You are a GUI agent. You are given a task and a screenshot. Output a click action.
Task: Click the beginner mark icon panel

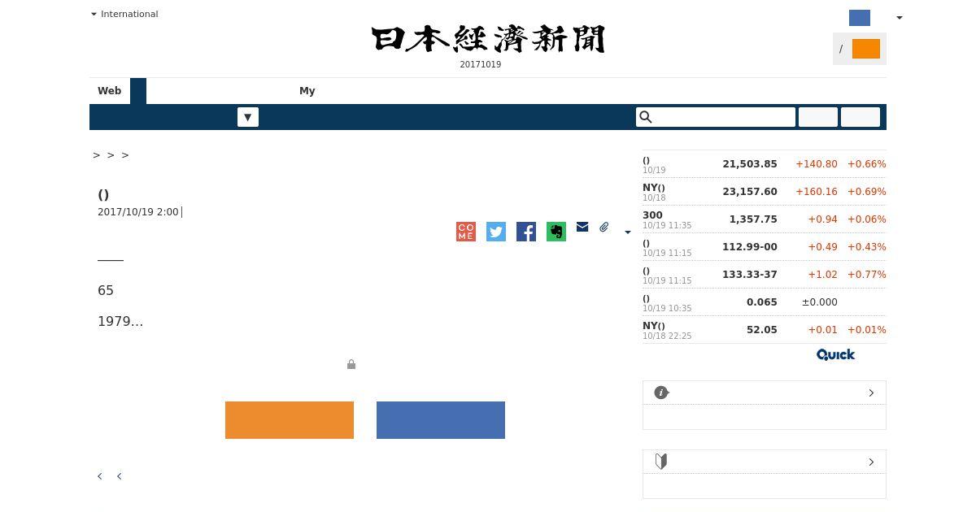point(661,462)
